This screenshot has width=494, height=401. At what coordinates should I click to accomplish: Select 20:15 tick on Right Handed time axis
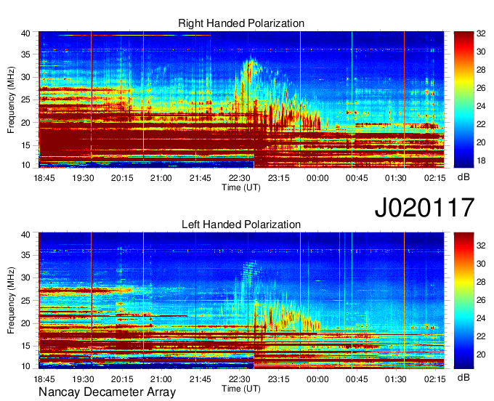pyautogui.click(x=122, y=178)
